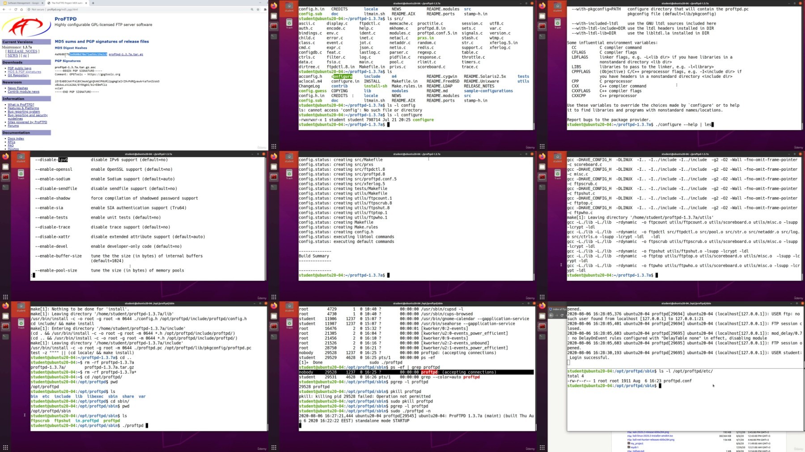Close the "Software Management" Chrome tab
This screenshot has width=805, height=452.
pos(42,3)
